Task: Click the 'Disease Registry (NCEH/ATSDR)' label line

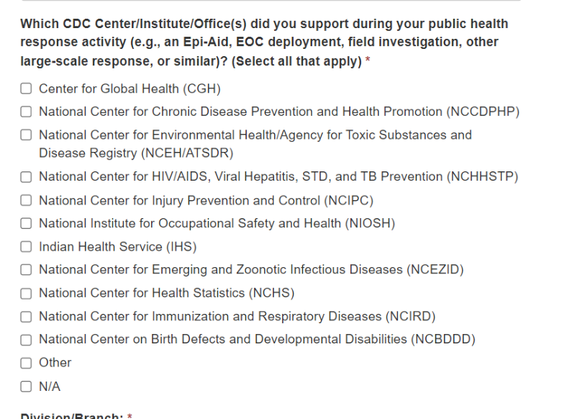Action: pos(136,153)
